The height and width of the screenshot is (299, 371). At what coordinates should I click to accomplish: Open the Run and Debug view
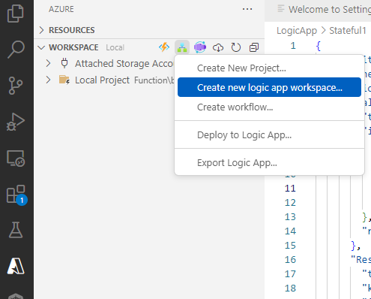(x=16, y=122)
